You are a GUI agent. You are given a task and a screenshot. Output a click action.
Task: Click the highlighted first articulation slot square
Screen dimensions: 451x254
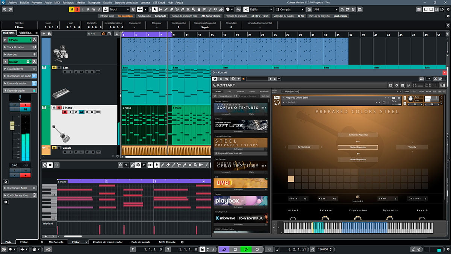[291, 179]
